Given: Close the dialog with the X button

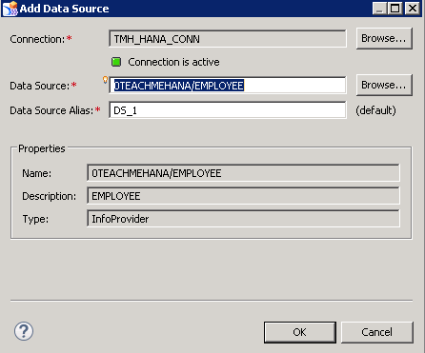Looking at the screenshot, I should pyautogui.click(x=413, y=9).
